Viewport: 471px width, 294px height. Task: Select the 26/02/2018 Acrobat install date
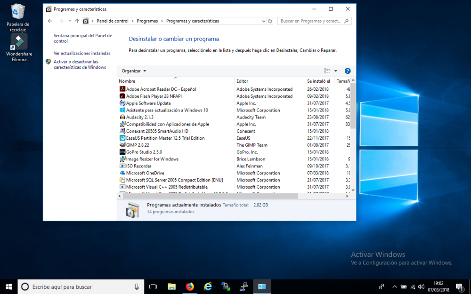coord(318,89)
